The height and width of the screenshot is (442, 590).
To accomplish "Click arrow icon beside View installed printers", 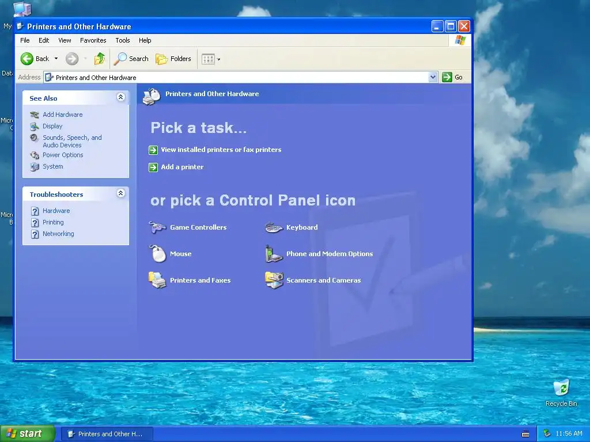I will pyautogui.click(x=153, y=150).
